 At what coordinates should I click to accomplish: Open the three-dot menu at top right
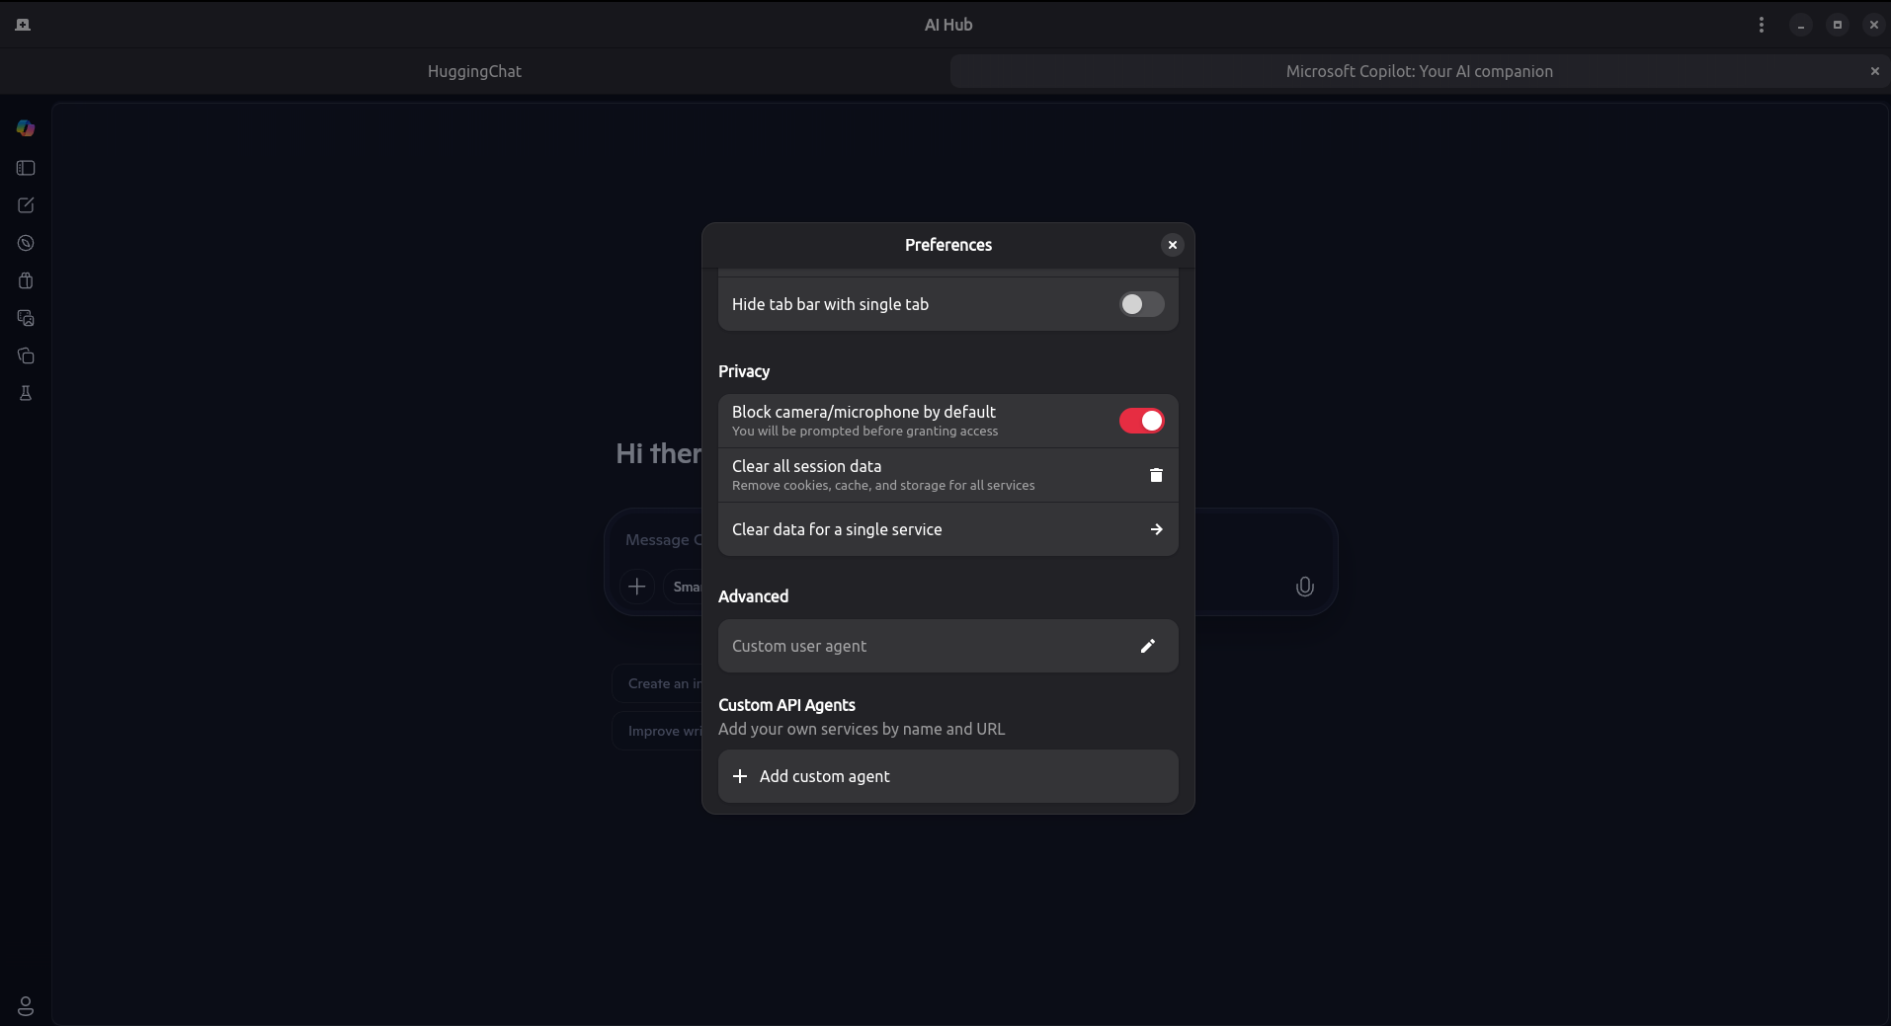point(1762,24)
